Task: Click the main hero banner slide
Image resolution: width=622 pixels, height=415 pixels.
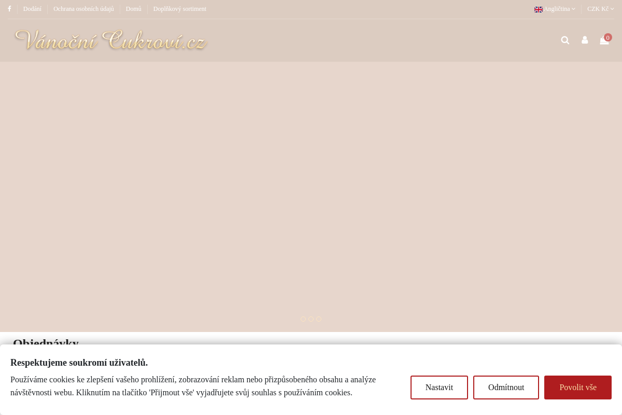Action: pos(311,197)
